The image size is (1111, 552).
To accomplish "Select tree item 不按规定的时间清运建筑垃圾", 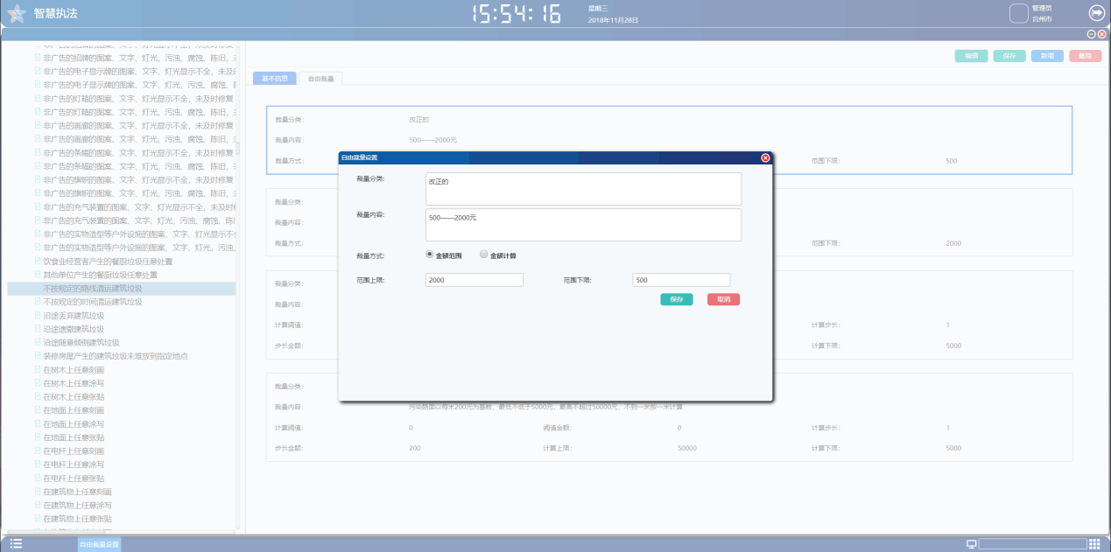I will click(x=92, y=302).
